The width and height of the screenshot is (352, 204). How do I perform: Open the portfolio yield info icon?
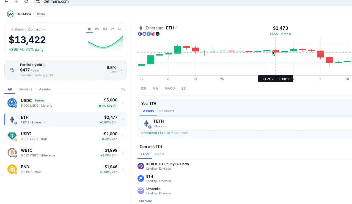45,65
